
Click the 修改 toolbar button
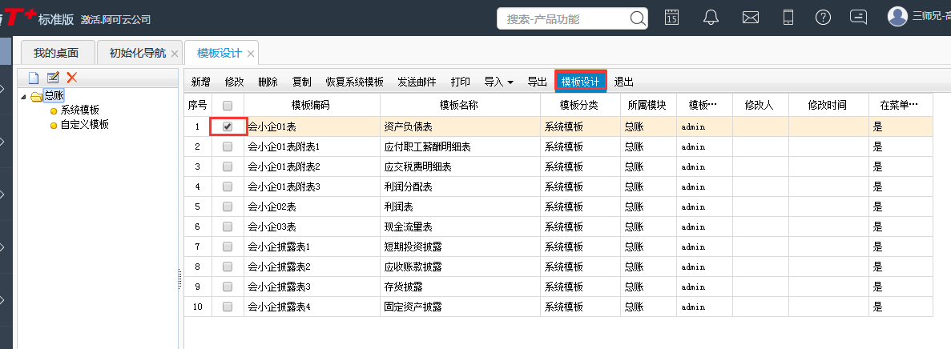pyautogui.click(x=234, y=82)
